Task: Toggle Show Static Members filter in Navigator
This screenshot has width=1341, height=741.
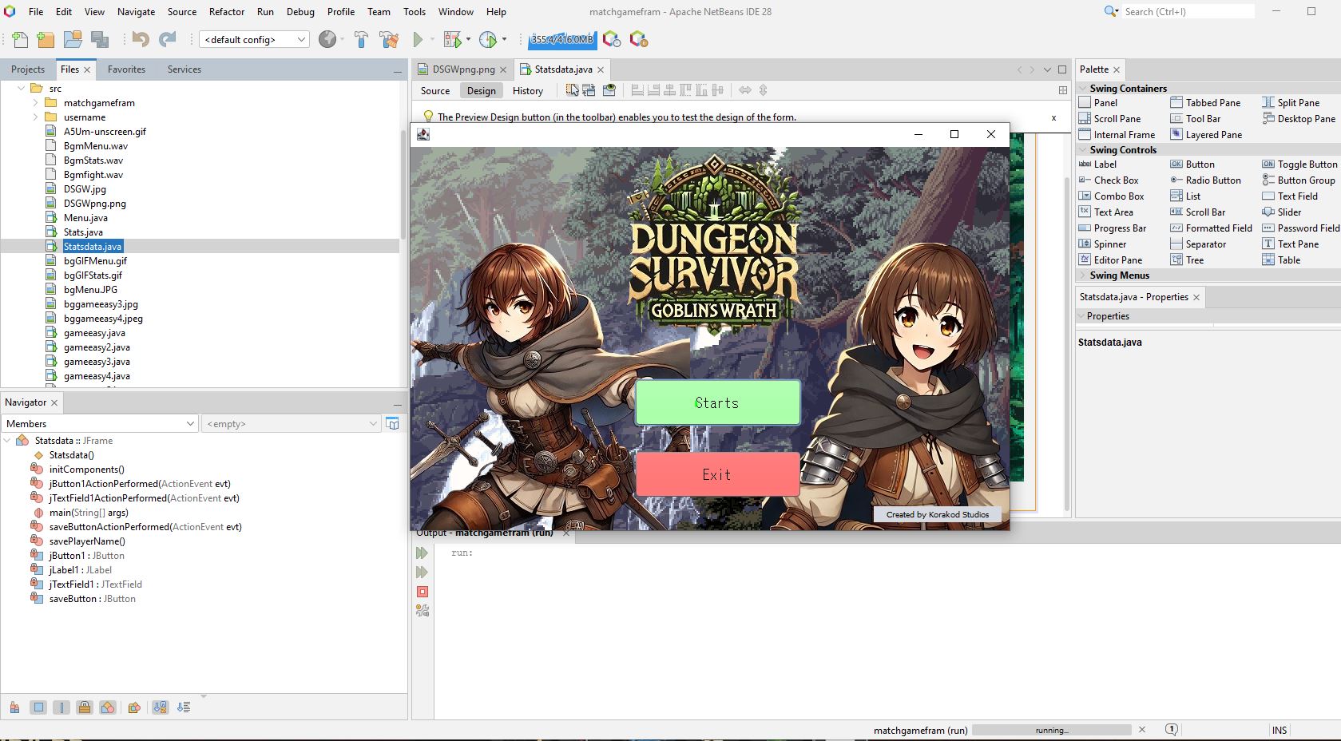Action: (61, 707)
